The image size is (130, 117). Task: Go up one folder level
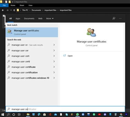14,10
